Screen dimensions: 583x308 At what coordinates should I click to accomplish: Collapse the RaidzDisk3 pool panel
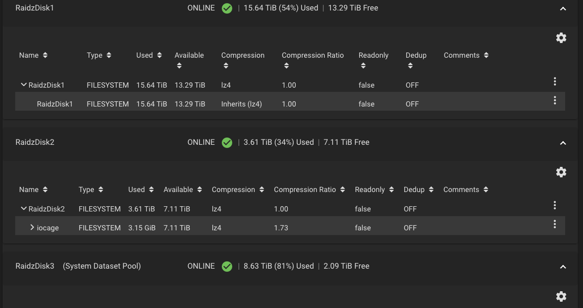(x=563, y=267)
